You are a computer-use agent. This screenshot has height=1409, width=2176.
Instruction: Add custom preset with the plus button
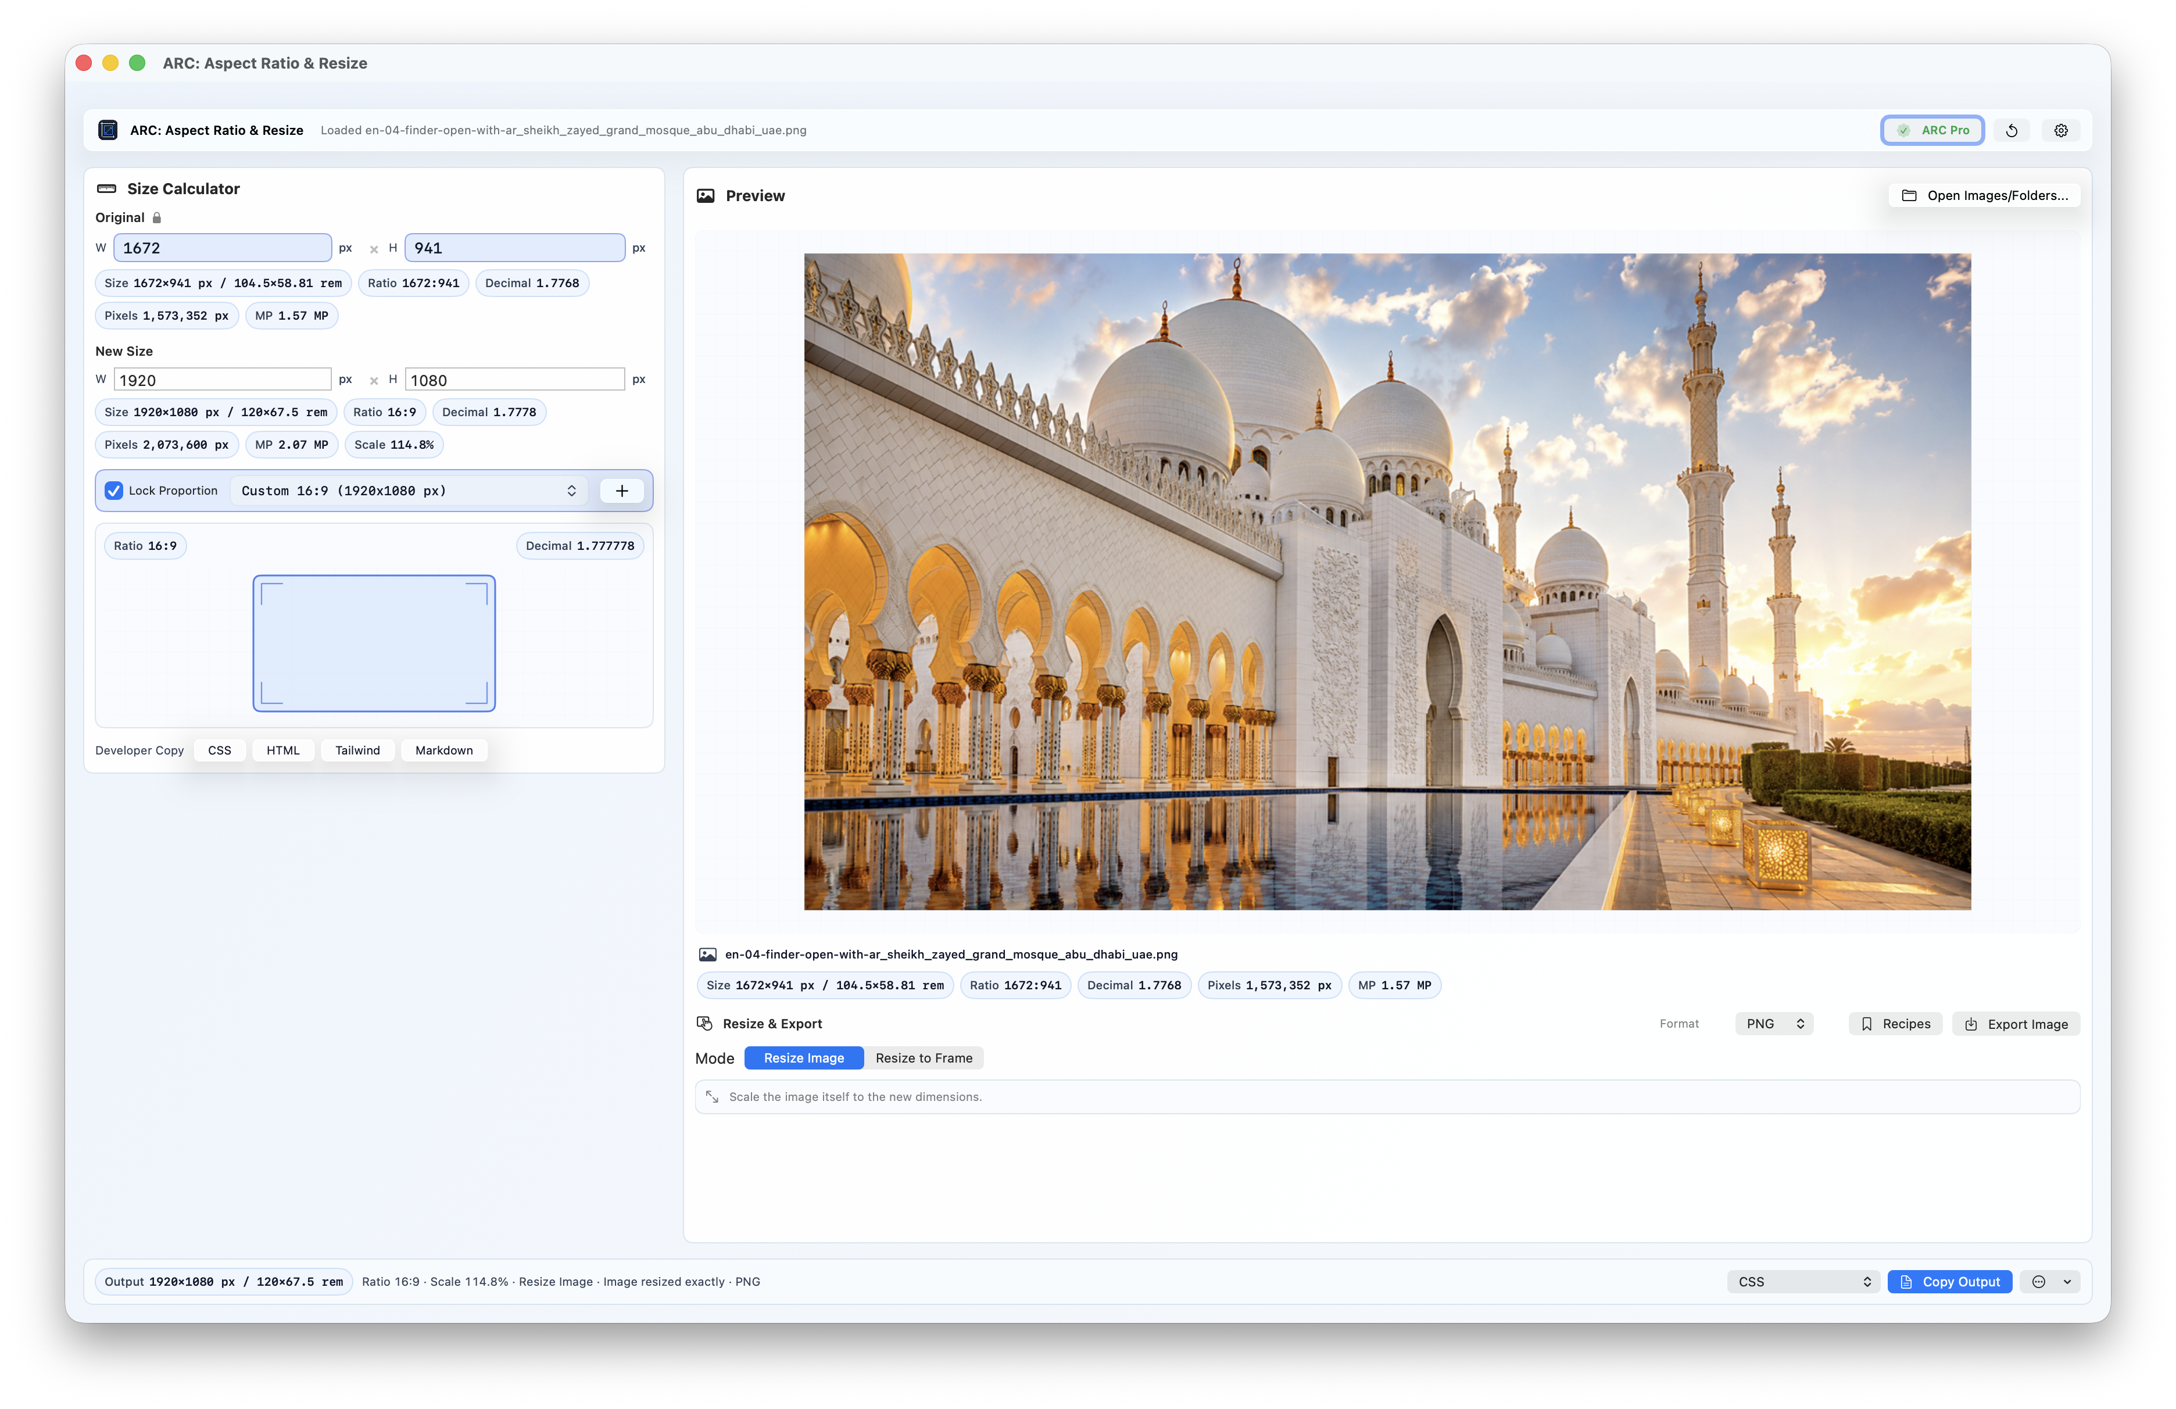click(622, 491)
